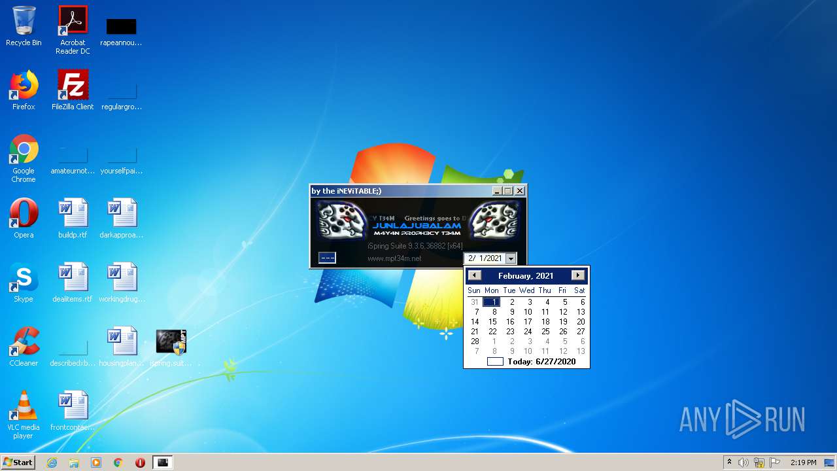Select February 25 in calendar
Image resolution: width=837 pixels, height=471 pixels.
pyautogui.click(x=545, y=332)
